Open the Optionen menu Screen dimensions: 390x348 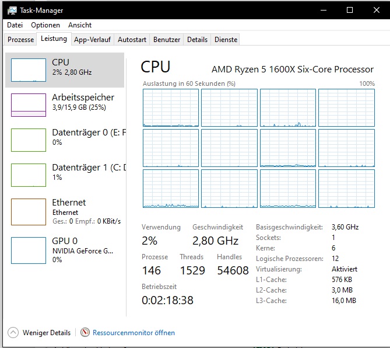point(45,25)
